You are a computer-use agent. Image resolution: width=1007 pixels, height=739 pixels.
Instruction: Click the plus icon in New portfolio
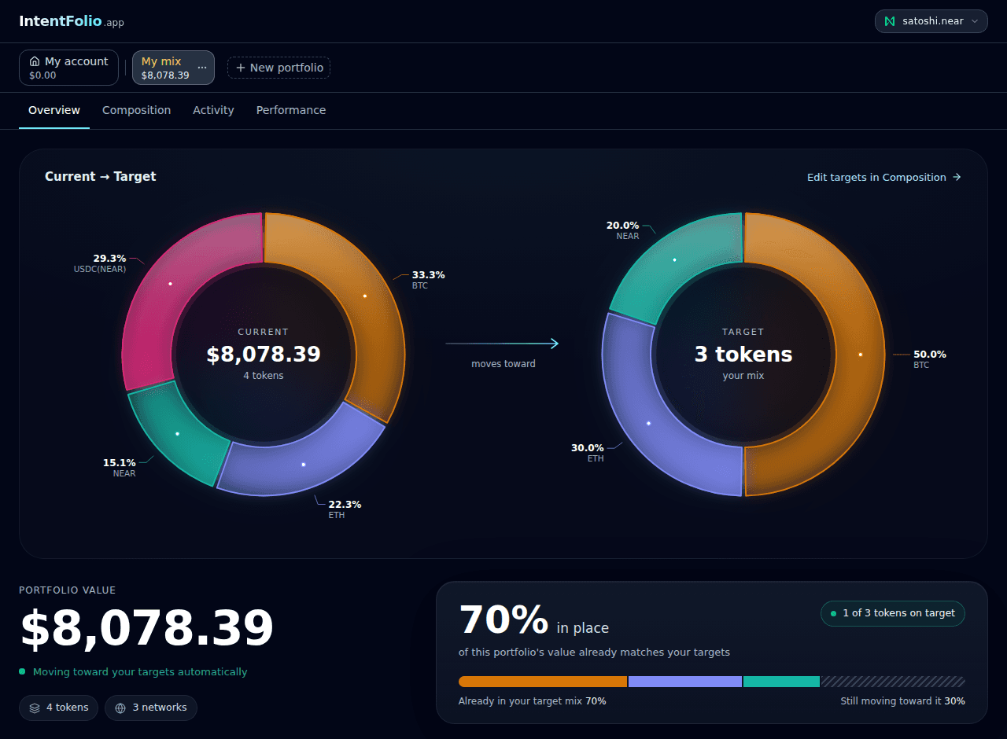[241, 68]
